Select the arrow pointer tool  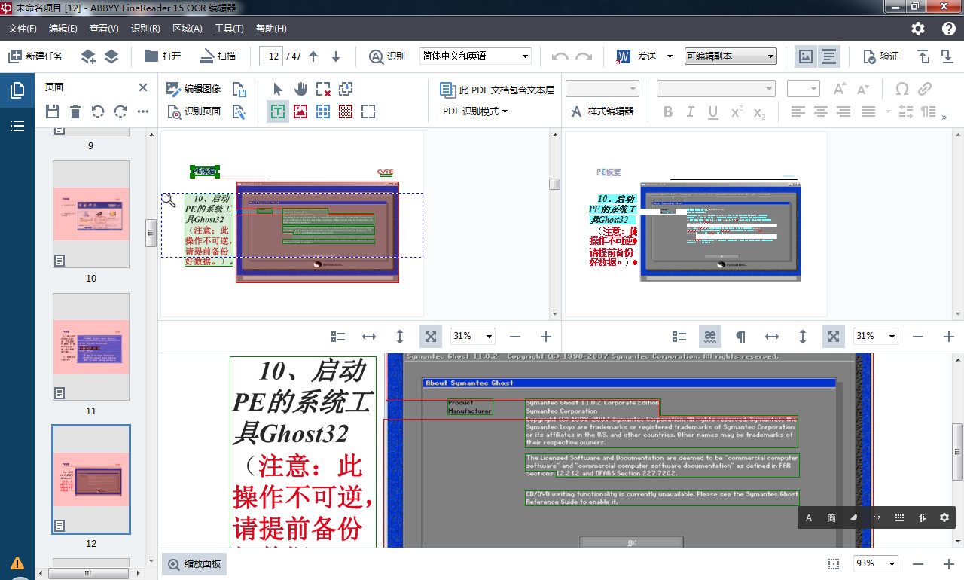(278, 89)
